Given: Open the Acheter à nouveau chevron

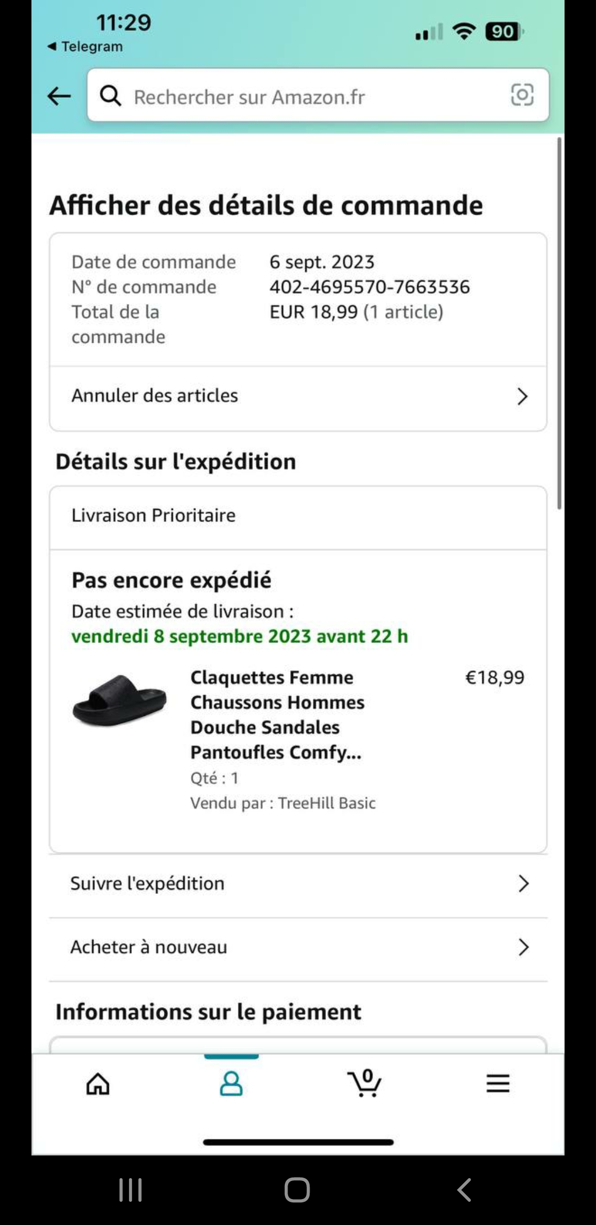Looking at the screenshot, I should 523,947.
